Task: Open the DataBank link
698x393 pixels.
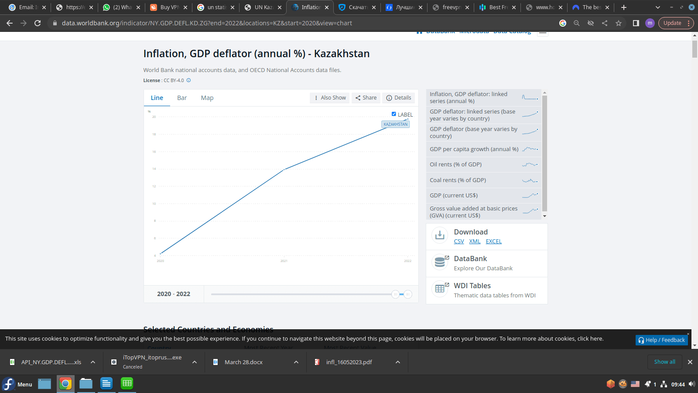Action: pyautogui.click(x=470, y=259)
